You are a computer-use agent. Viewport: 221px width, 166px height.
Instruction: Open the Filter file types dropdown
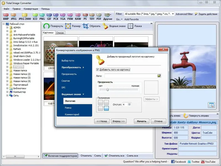pyautogui.click(x=173, y=14)
